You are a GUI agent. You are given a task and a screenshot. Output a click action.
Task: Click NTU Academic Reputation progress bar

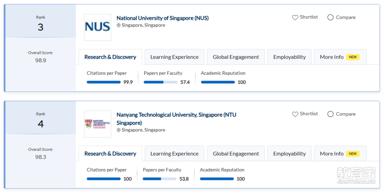pos(217,179)
